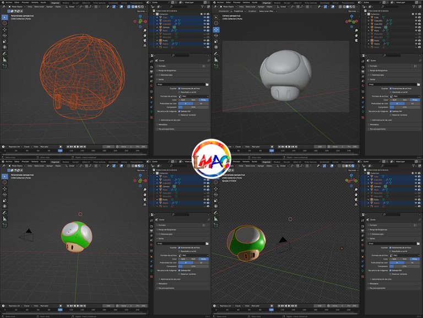Select the Measure tool in gray mushroom window
Image resolution: width=423 pixels, height=318 pixels.
[x=216, y=60]
